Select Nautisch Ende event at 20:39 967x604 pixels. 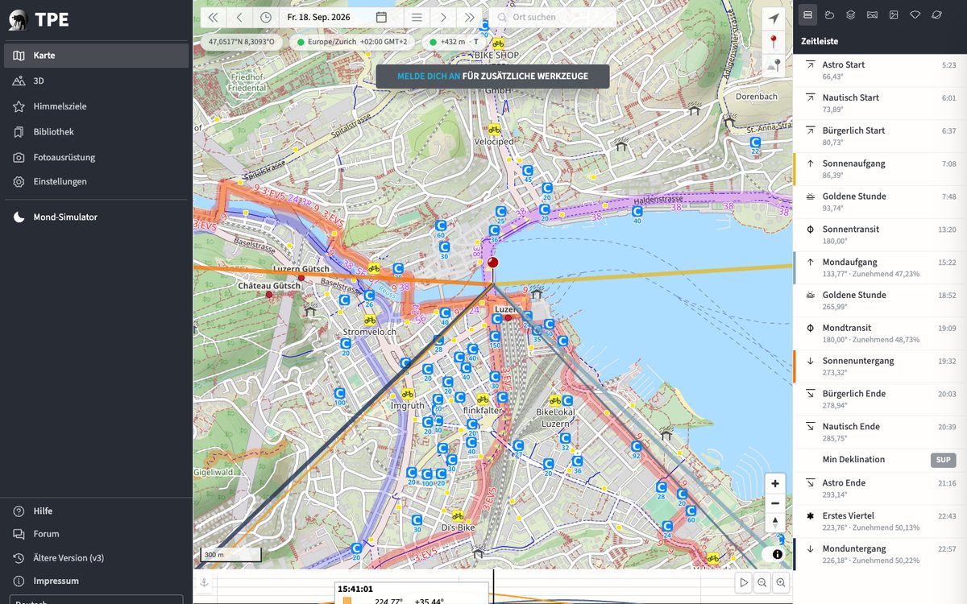[x=880, y=433]
